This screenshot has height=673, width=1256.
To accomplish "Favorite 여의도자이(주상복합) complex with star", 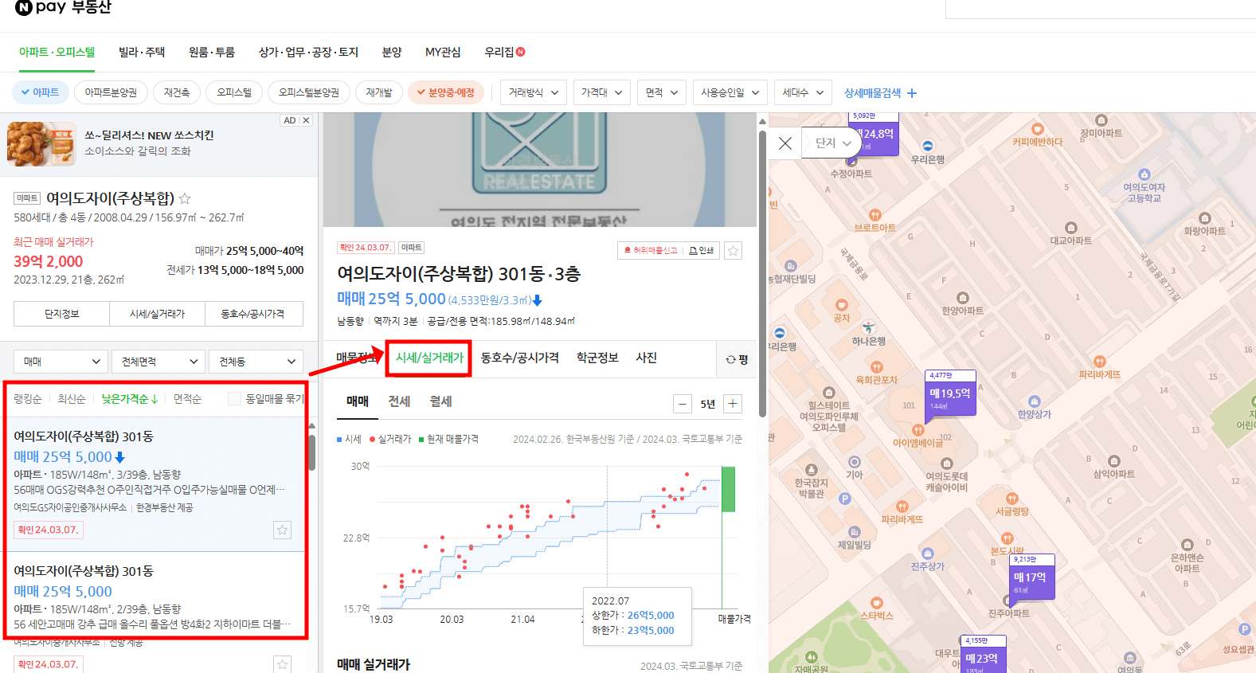I will [185, 198].
